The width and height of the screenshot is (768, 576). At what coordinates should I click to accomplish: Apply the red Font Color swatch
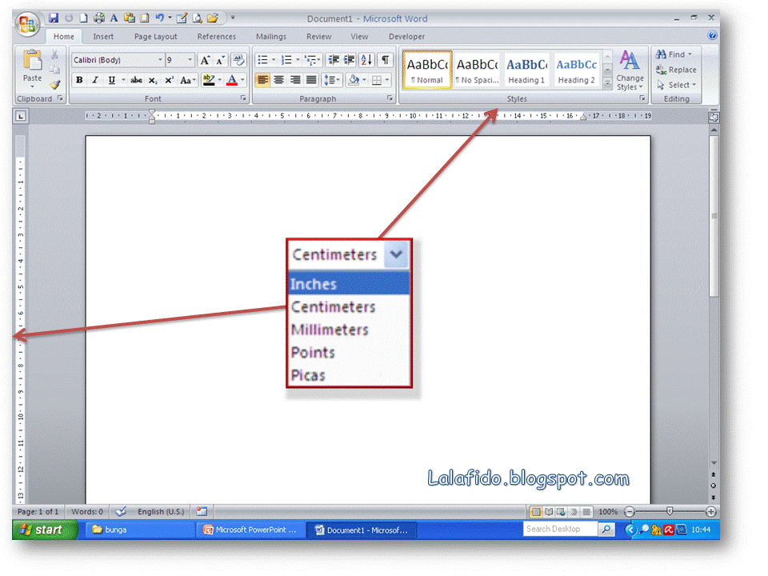232,80
